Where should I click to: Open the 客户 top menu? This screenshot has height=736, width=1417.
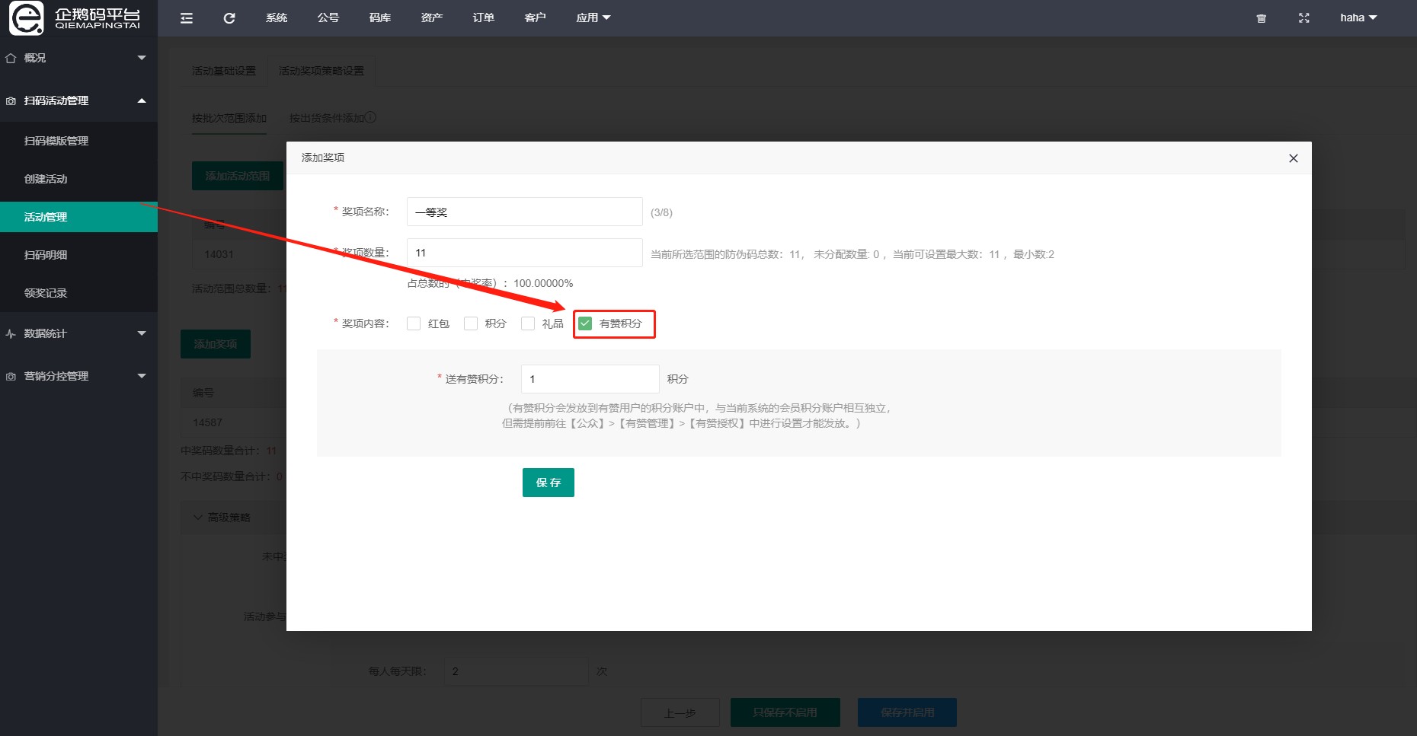tap(536, 18)
